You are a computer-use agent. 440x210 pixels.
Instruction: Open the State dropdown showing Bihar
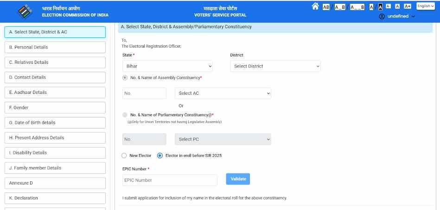click(x=167, y=66)
